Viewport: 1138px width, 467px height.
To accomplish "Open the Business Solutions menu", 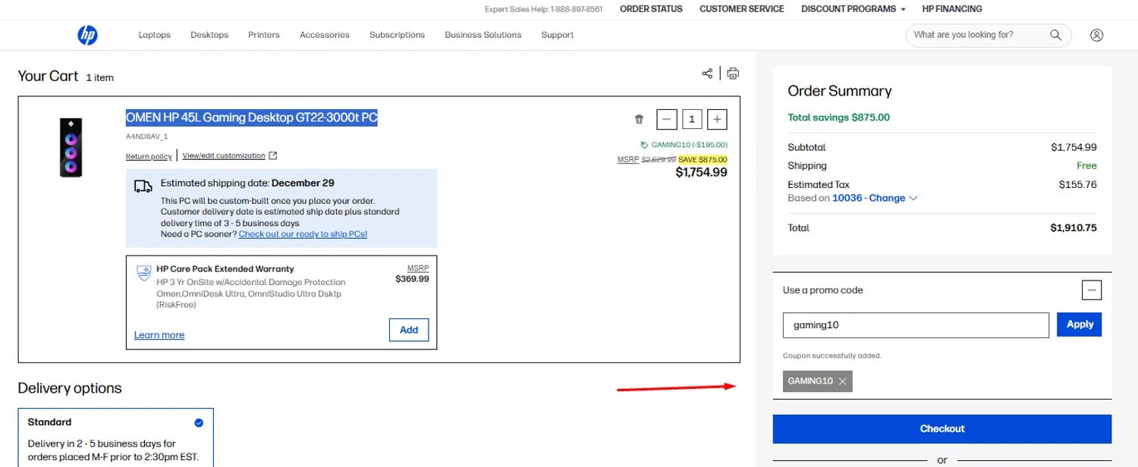I will 483,35.
